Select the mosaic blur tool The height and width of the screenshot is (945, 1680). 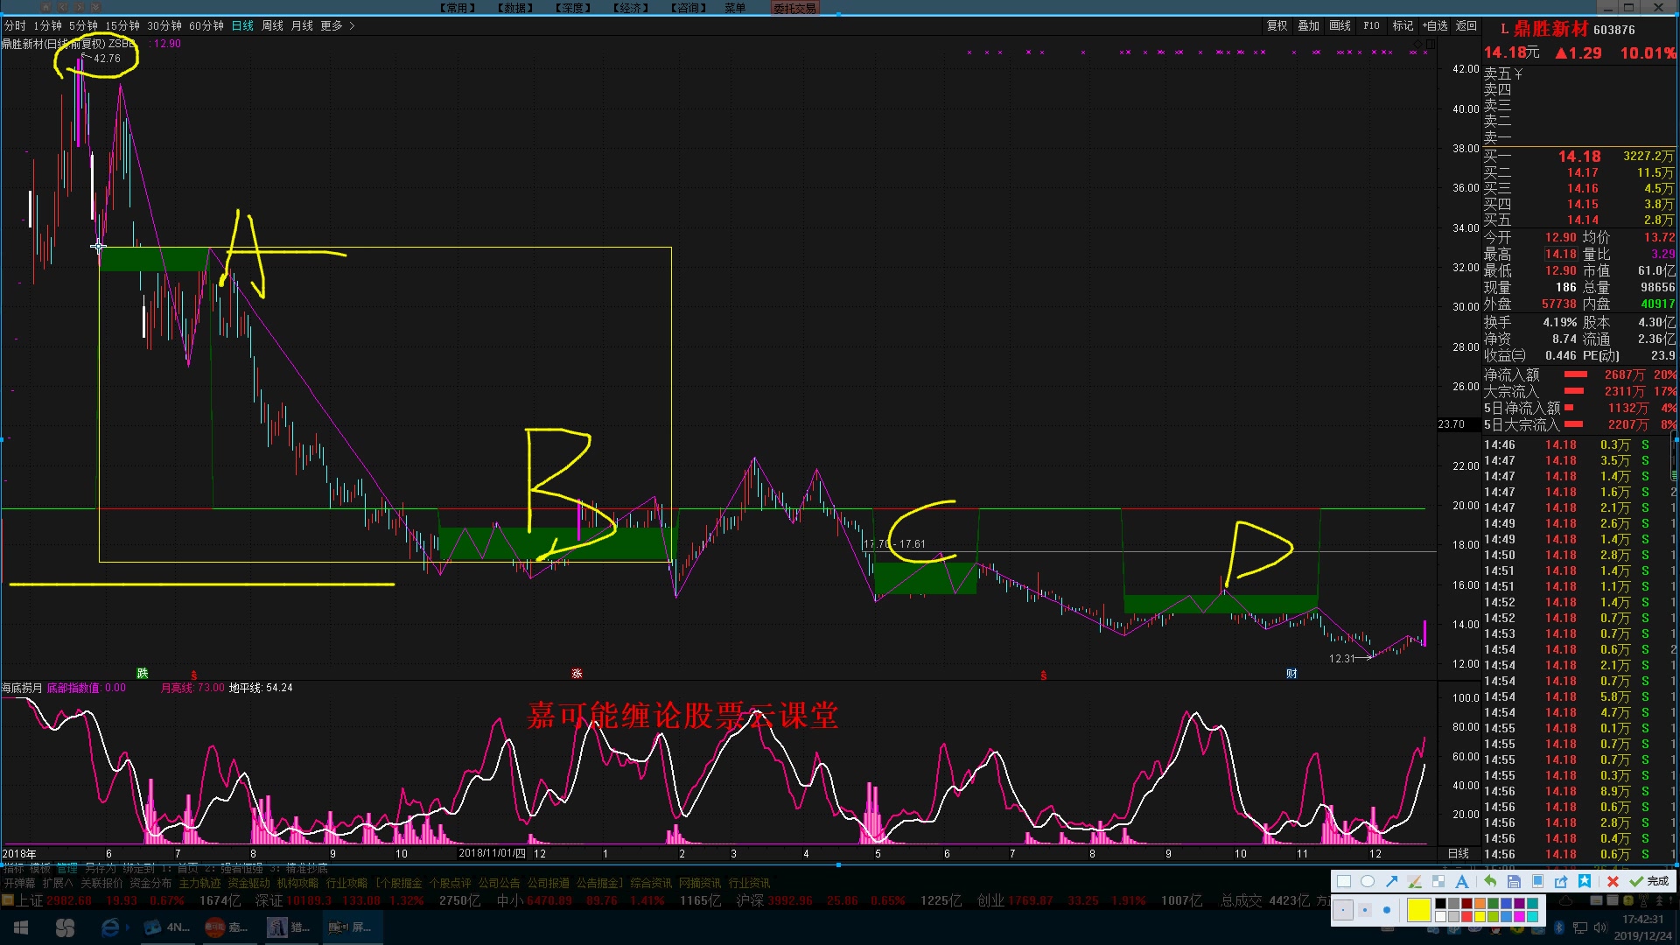click(1438, 881)
